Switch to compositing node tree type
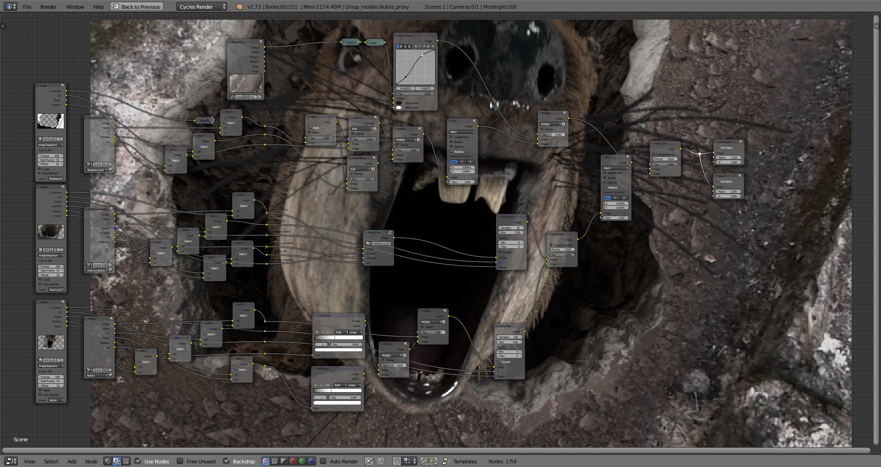Screen dimensions: 881x467 point(117,461)
